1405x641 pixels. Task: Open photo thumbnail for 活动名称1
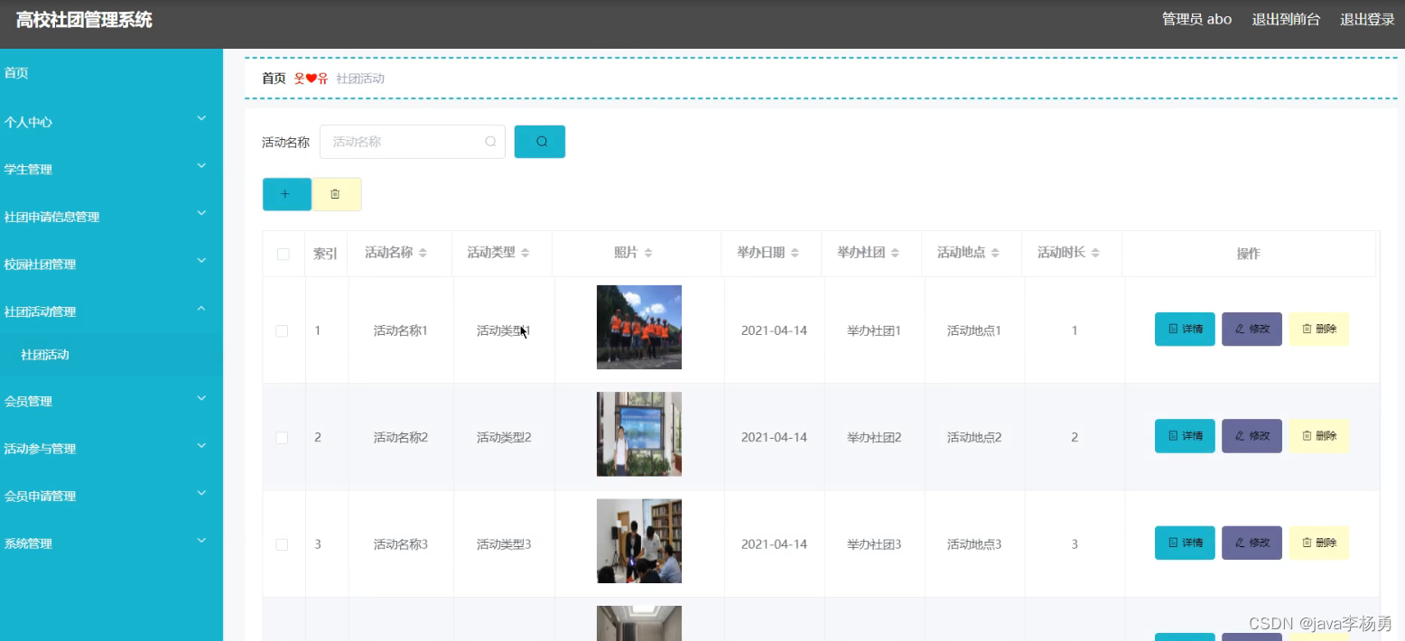click(x=639, y=327)
